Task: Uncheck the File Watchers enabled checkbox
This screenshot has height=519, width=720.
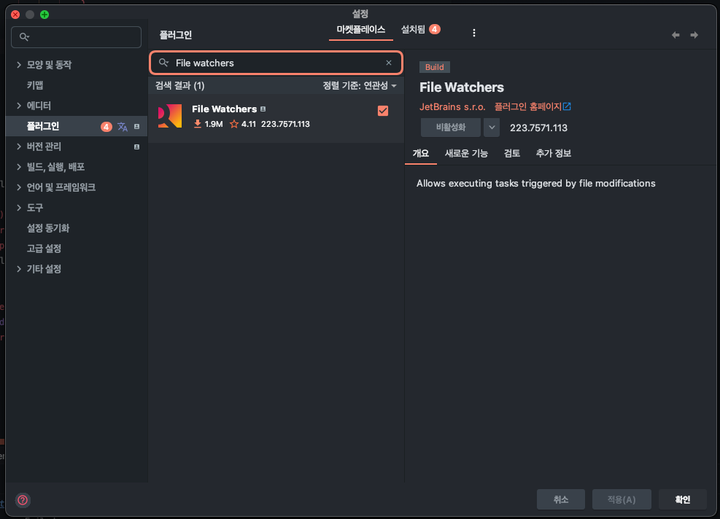Action: pyautogui.click(x=383, y=111)
